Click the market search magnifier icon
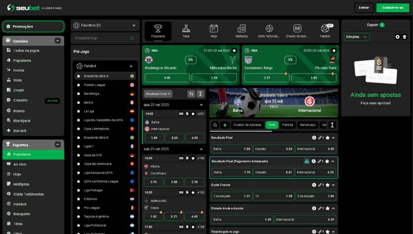The image size is (413, 234). pyautogui.click(x=215, y=125)
